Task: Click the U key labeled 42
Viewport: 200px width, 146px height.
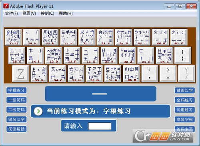Action: coord(124,37)
